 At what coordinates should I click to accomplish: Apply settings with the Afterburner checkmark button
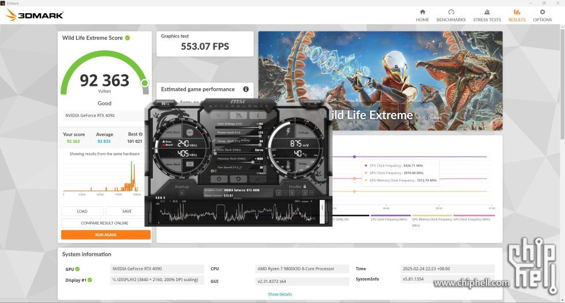[x=257, y=179]
